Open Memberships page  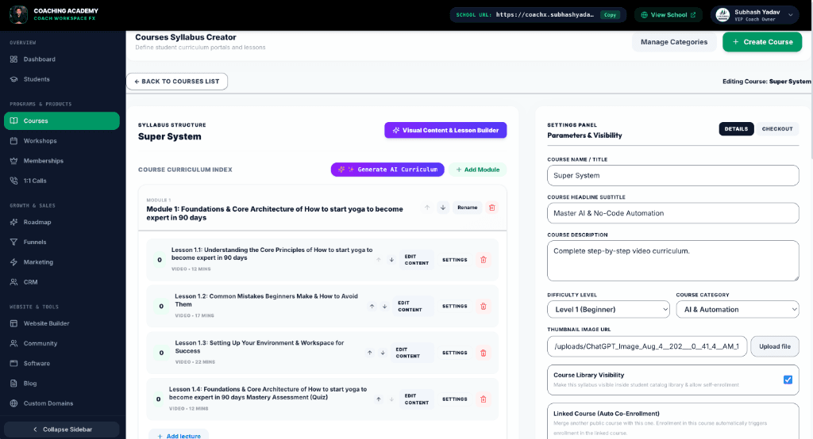62,161
